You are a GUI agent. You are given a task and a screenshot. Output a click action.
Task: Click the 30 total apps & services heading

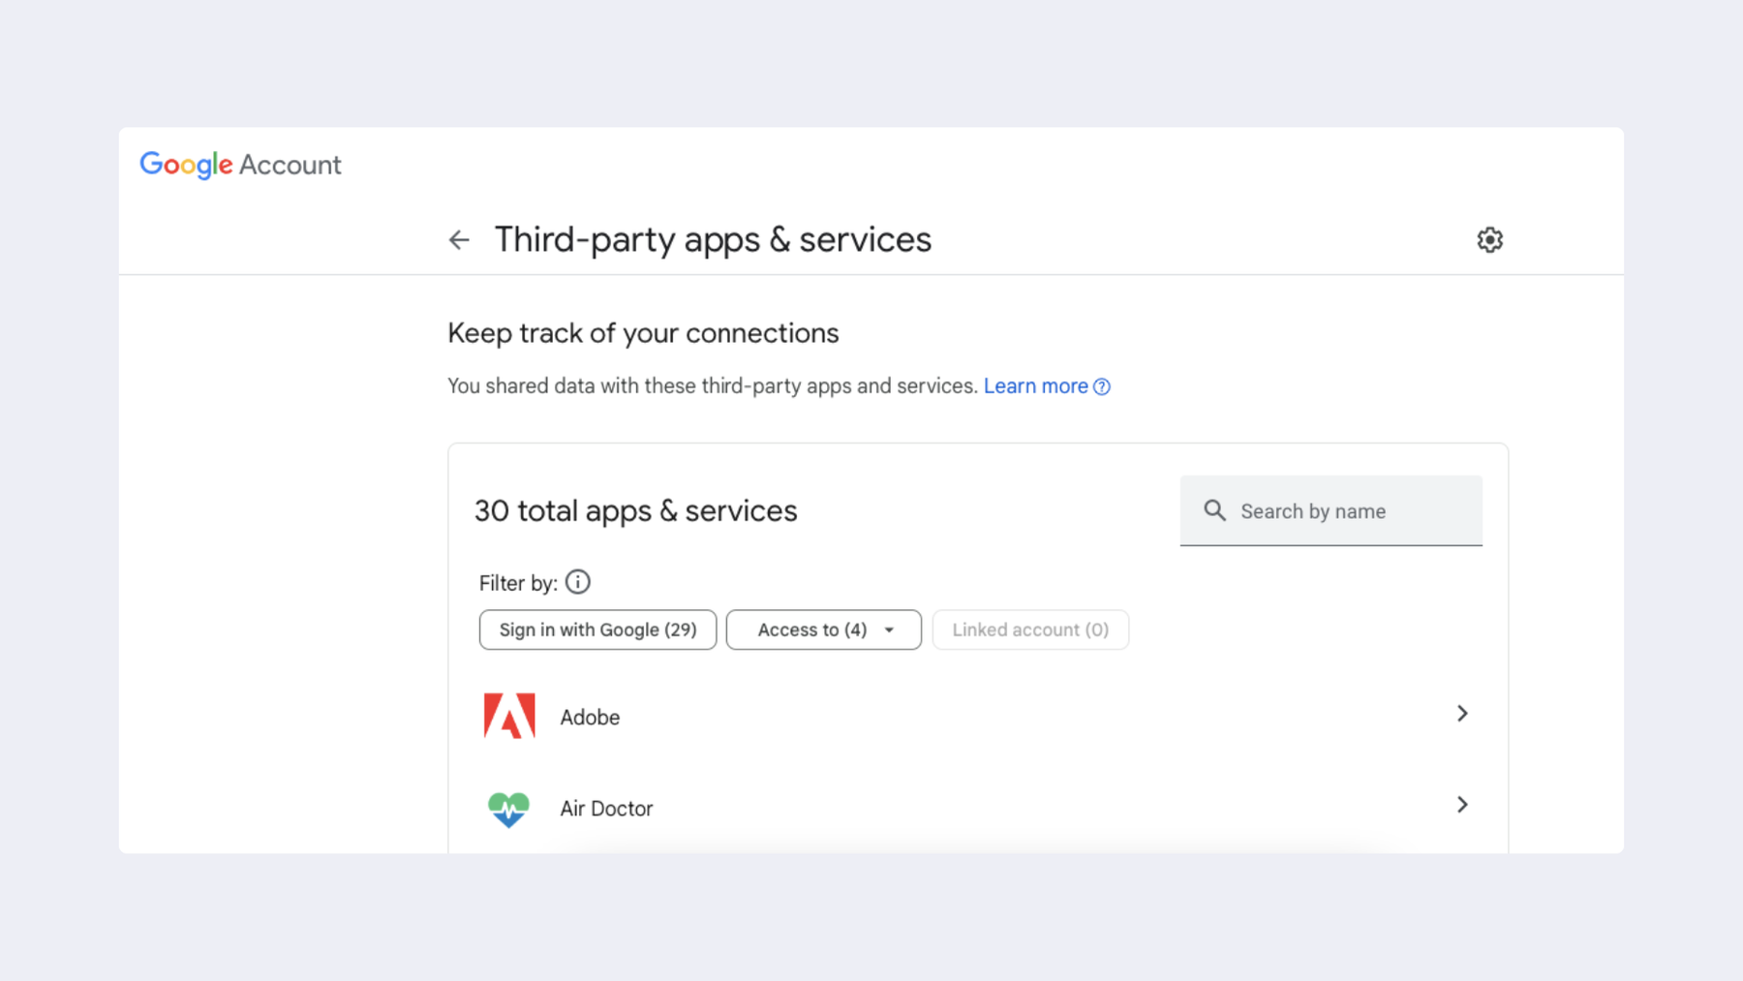coord(635,510)
